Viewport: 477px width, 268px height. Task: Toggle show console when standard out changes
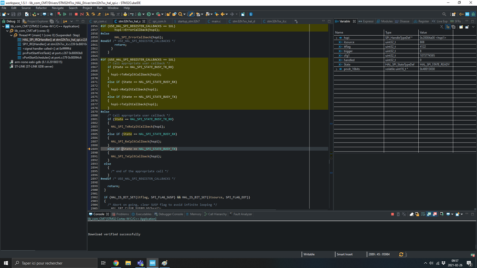pyautogui.click(x=429, y=214)
